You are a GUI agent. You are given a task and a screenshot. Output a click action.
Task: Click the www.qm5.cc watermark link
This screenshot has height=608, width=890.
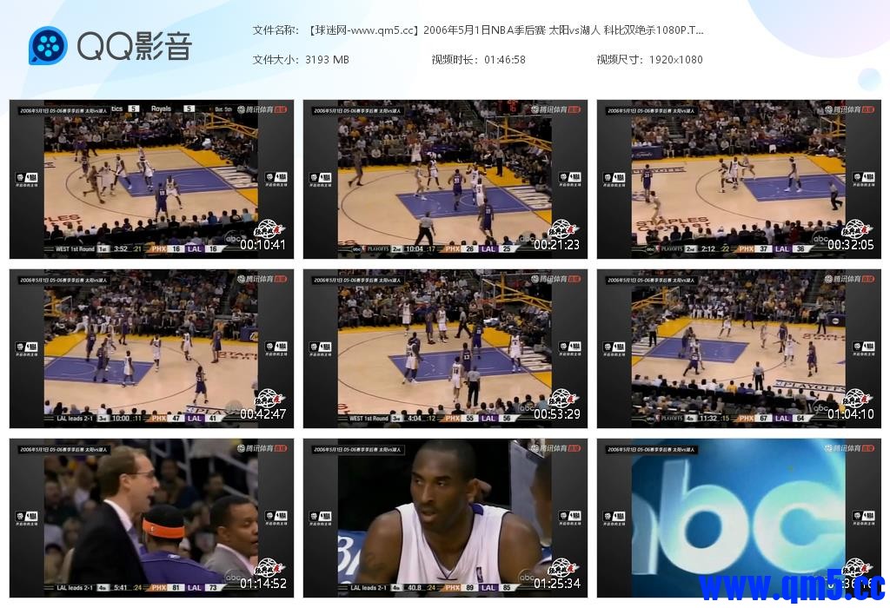click(791, 586)
